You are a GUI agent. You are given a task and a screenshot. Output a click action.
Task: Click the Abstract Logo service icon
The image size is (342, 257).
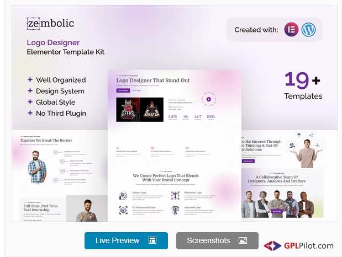pos(123,196)
